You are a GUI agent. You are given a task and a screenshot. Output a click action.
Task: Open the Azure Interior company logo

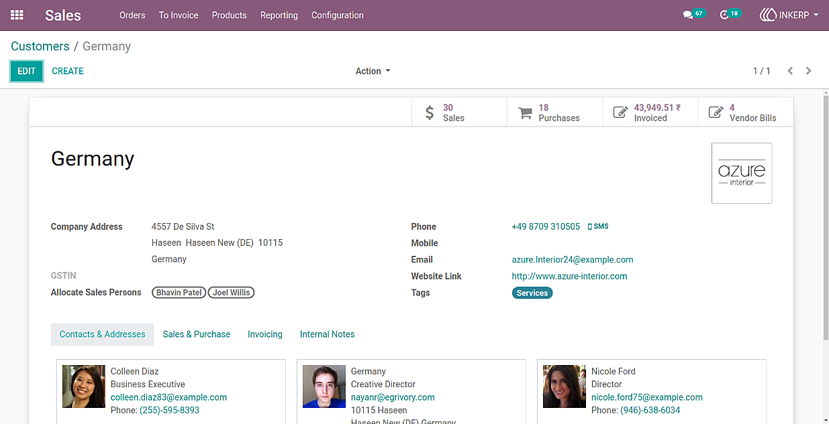(742, 173)
